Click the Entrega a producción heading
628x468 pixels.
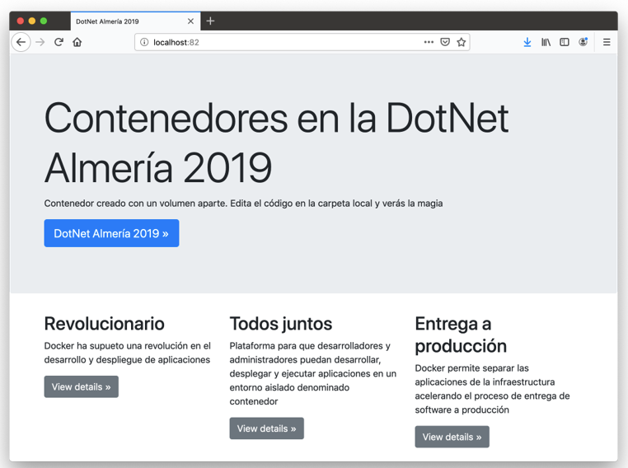pyautogui.click(x=461, y=335)
